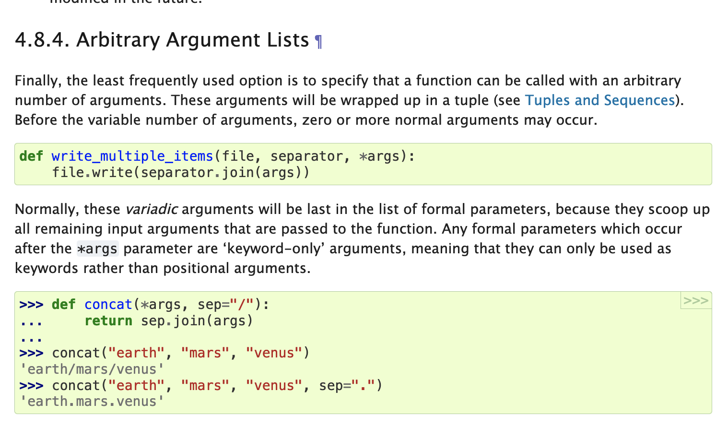Open the Tuples and Sequences link
The image size is (728, 427).
point(600,100)
